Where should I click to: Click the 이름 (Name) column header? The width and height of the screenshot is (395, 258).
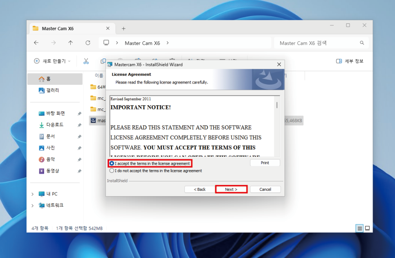(x=99, y=75)
